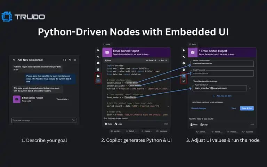Expand the Add New Component dialog to fullscreen
This screenshot has width=267, height=167.
tap(65, 60)
